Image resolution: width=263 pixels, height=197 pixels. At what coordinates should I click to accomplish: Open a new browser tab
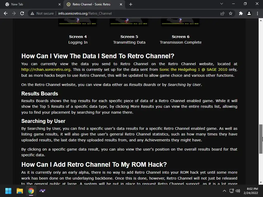[x=131, y=4]
